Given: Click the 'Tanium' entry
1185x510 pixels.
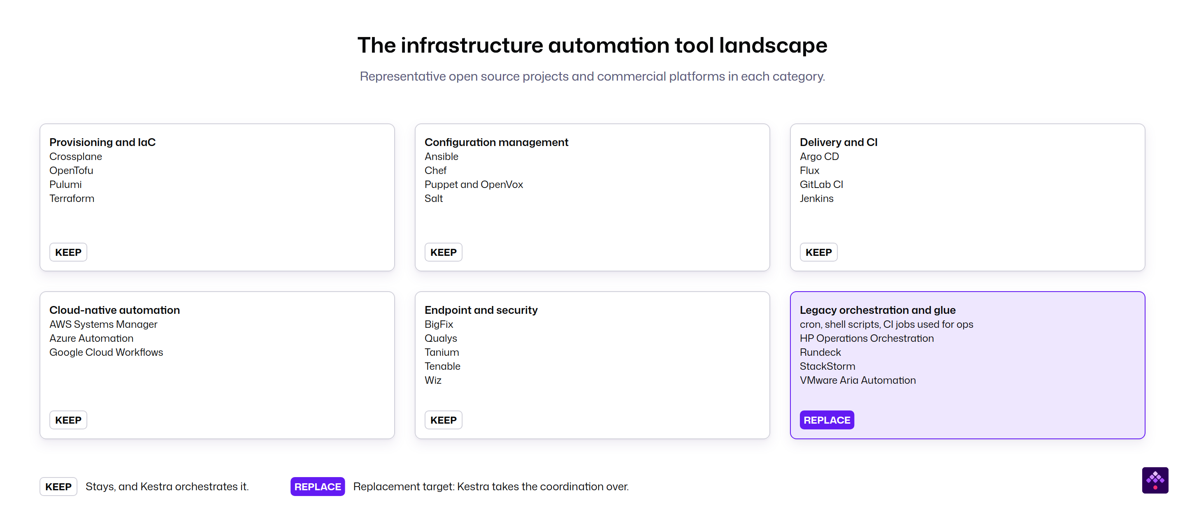Looking at the screenshot, I should (x=442, y=353).
